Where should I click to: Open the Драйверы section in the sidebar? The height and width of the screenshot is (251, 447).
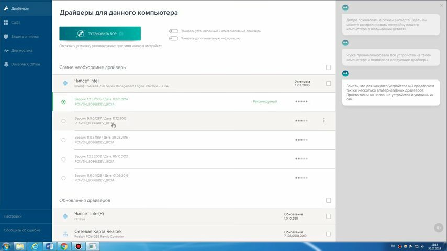point(26,8)
